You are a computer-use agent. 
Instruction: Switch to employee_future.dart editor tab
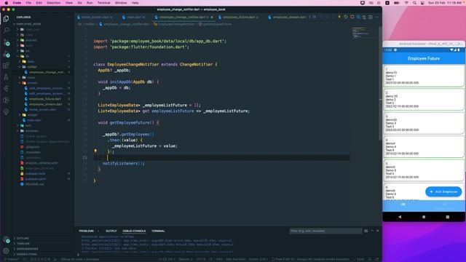[239, 17]
